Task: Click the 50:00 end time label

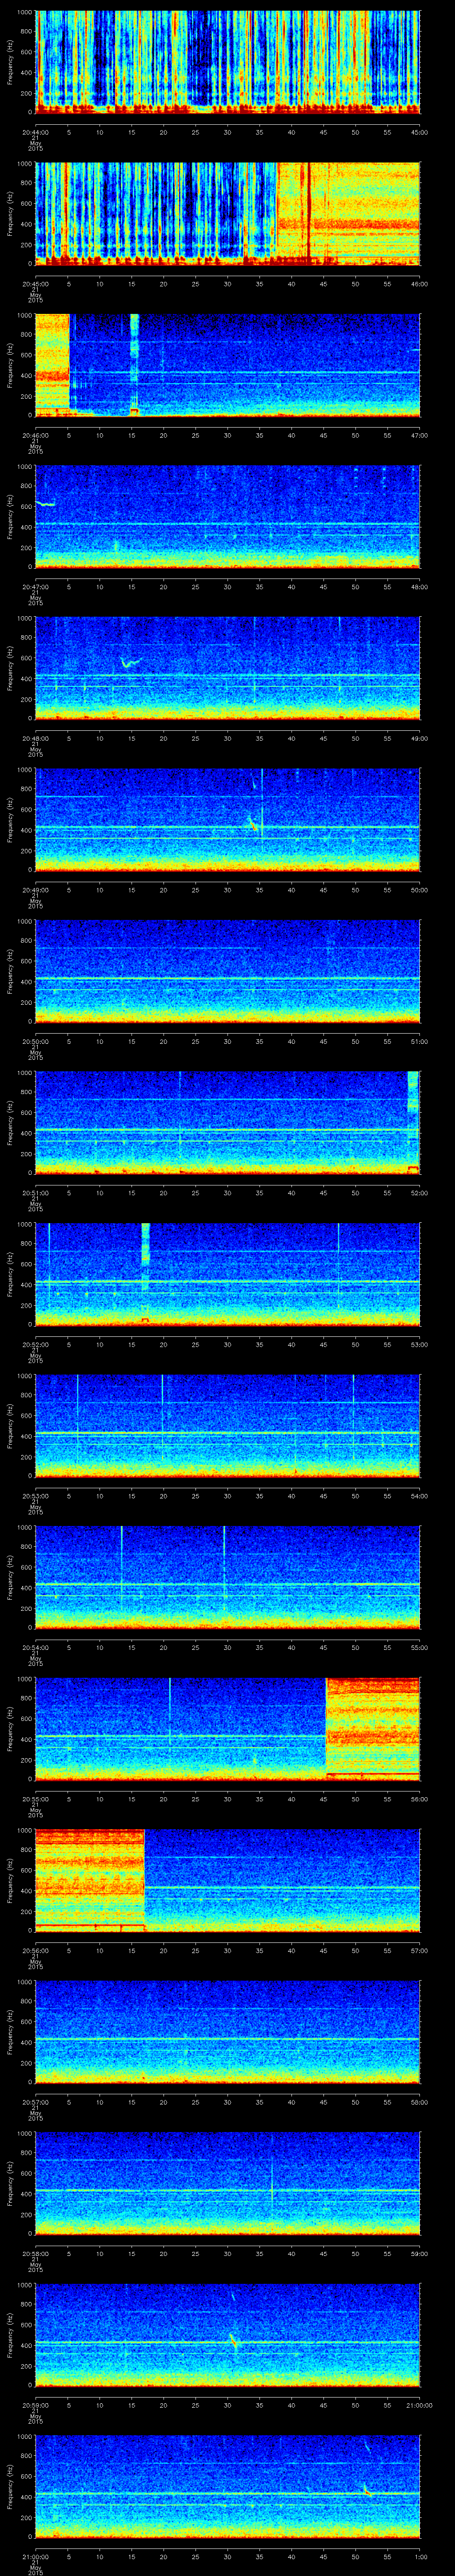Action: pos(419,890)
